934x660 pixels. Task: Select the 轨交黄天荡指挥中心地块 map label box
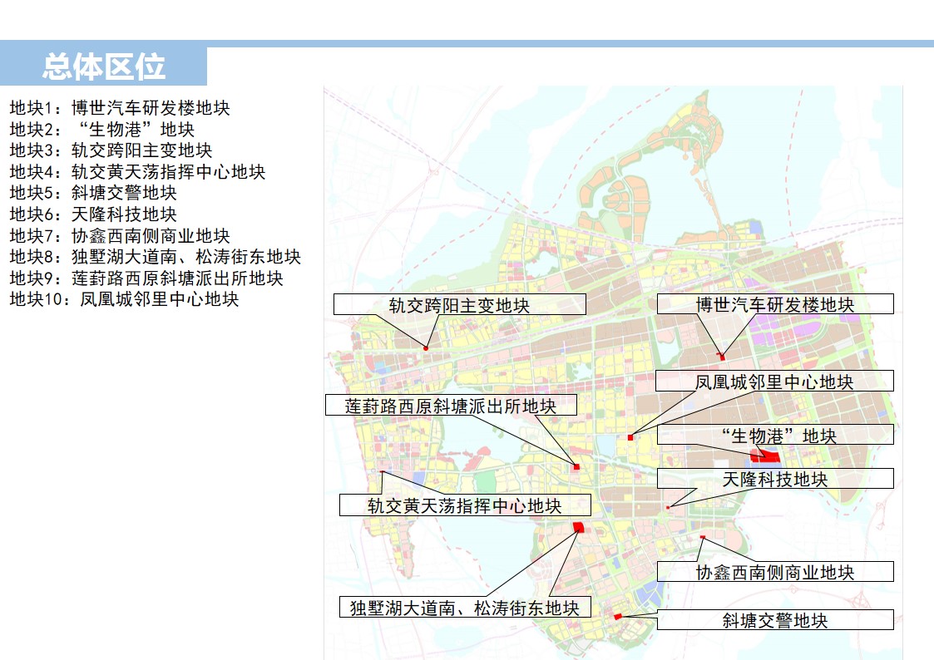[464, 505]
